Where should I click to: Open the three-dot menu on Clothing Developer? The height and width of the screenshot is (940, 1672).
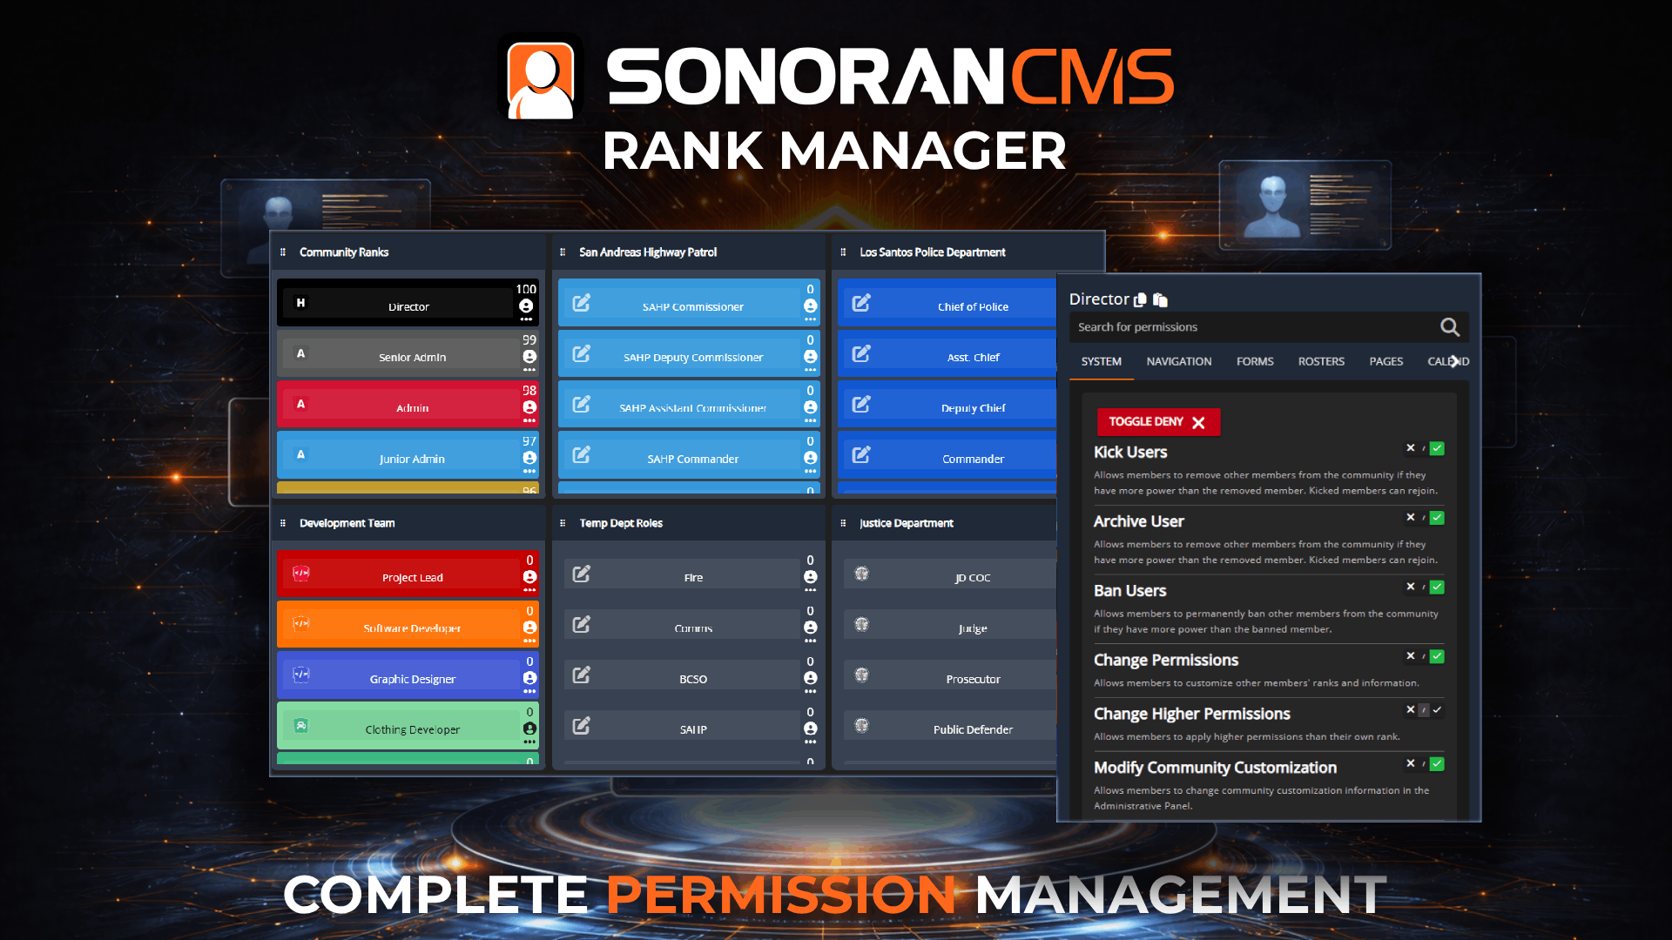pyautogui.click(x=529, y=742)
